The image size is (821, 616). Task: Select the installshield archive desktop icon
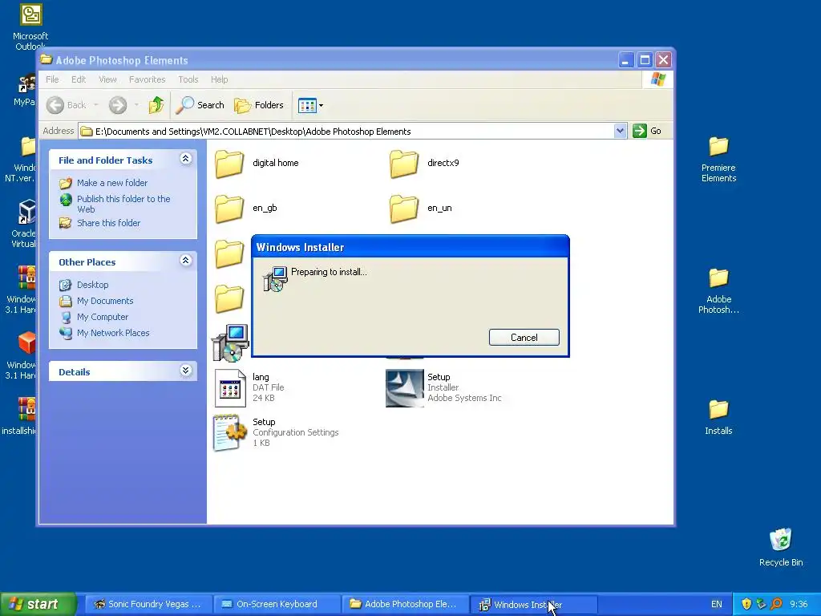coord(21,417)
